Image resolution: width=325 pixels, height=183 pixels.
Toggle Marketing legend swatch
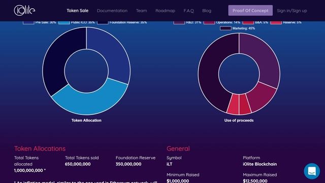225,28
